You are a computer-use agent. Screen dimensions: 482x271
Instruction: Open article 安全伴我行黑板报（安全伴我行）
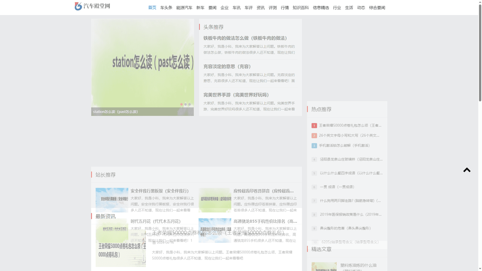coord(160,191)
